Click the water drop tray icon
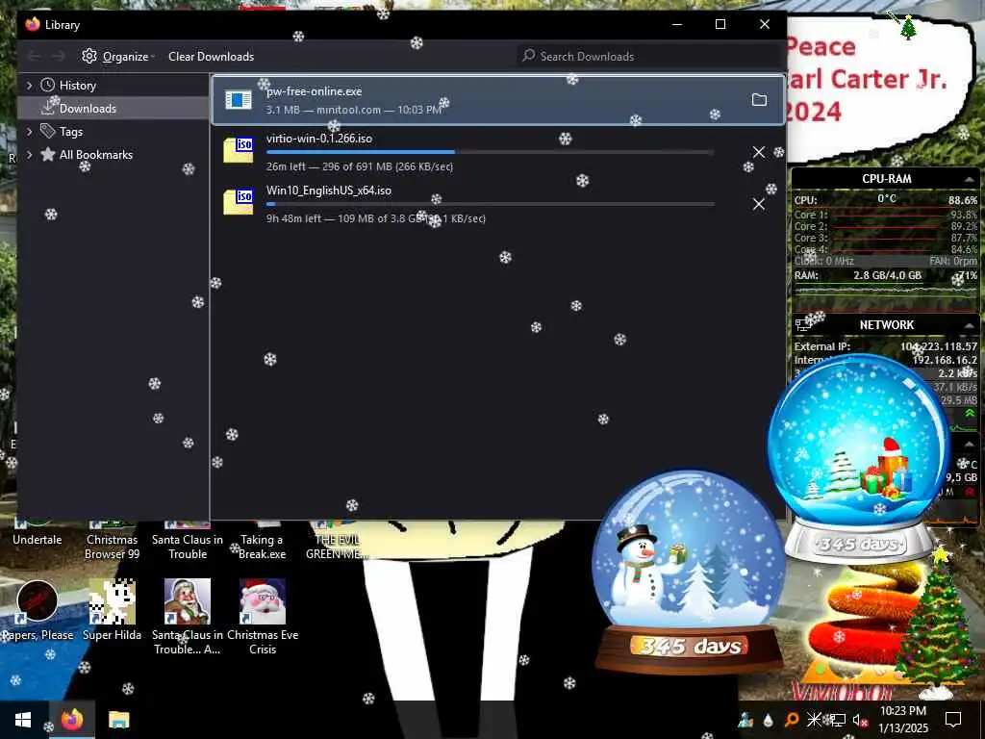This screenshot has height=739, width=985. [768, 720]
